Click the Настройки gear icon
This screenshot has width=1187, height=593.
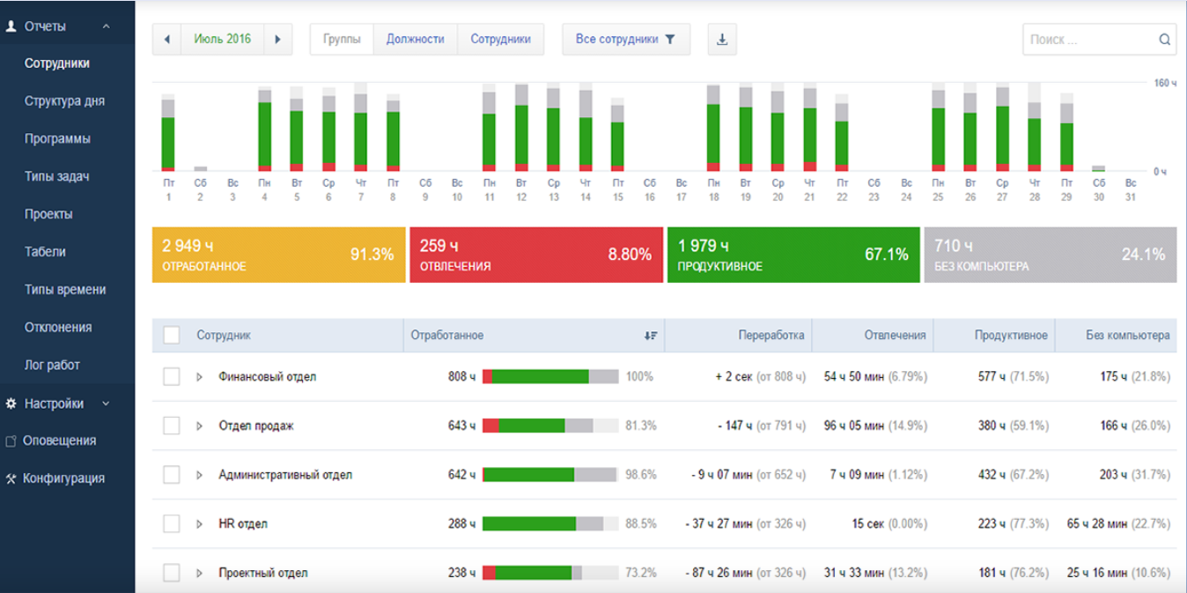click(x=11, y=404)
